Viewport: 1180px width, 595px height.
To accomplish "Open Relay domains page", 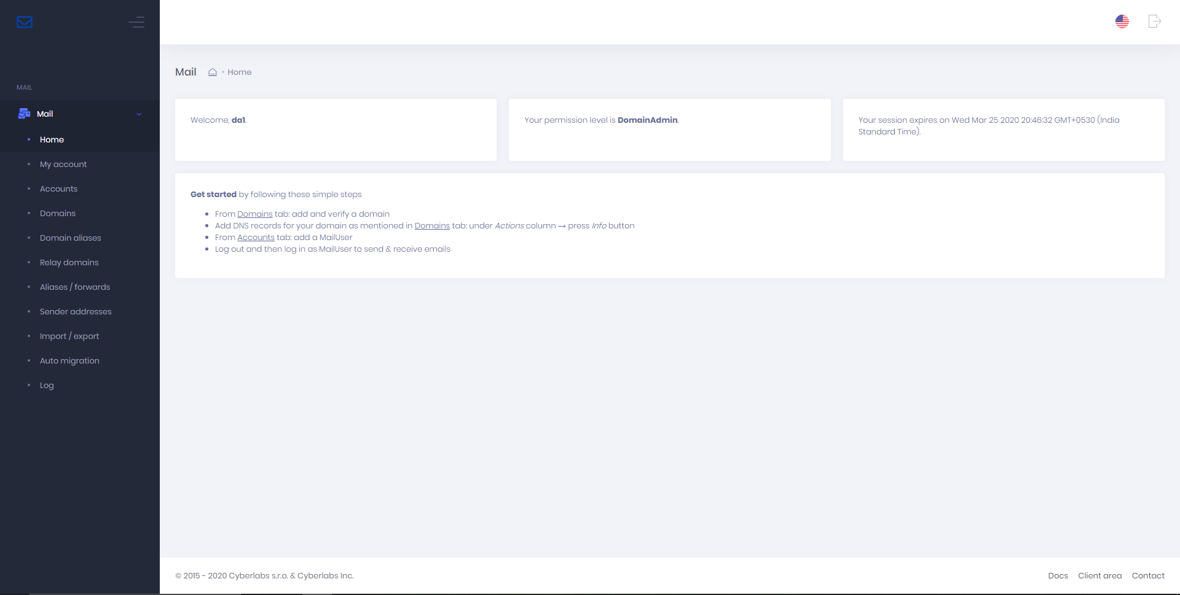I will click(69, 262).
